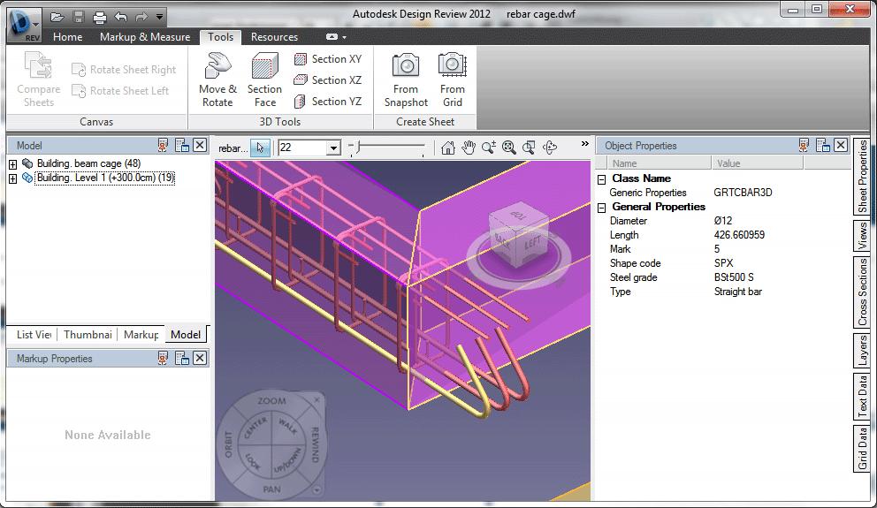Viewport: 877px width, 508px height.
Task: Create a Section XY cut
Action: (x=328, y=58)
